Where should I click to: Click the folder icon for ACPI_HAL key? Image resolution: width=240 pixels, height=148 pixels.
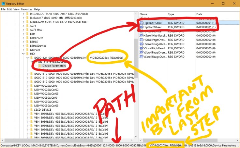[x=27, y=30]
